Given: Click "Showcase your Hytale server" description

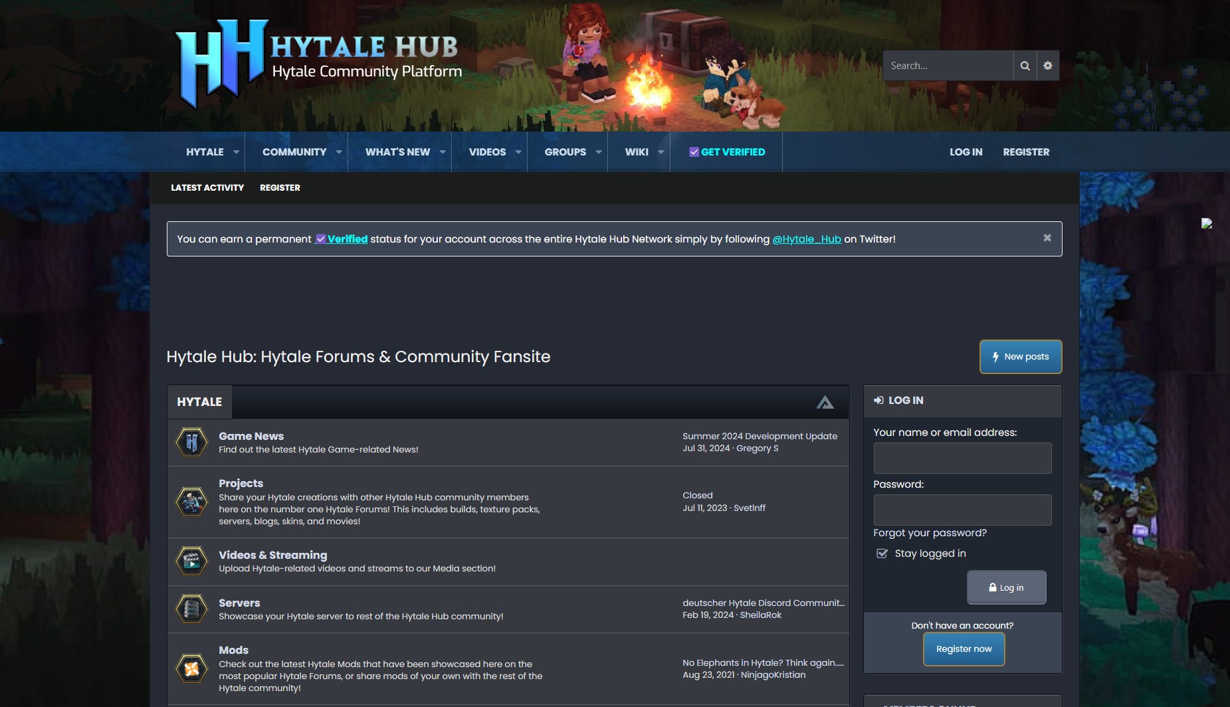Looking at the screenshot, I should click(x=361, y=617).
